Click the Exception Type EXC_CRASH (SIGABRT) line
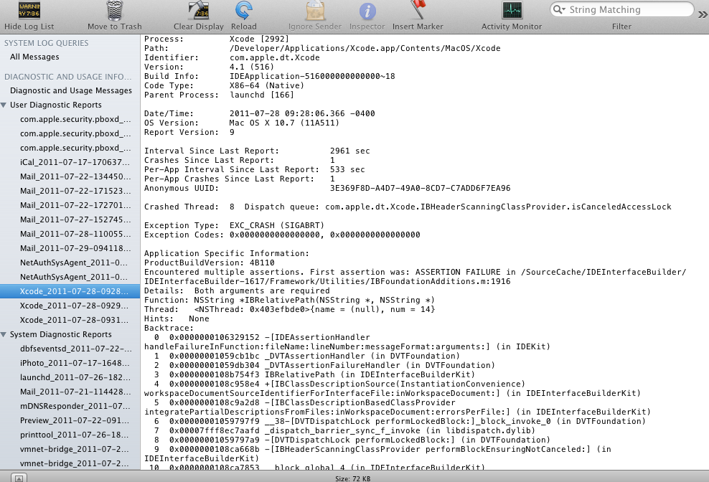 click(234, 225)
